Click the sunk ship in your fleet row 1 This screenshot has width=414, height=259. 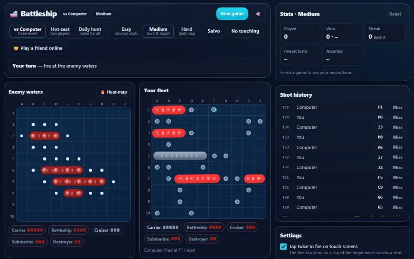click(x=169, y=110)
